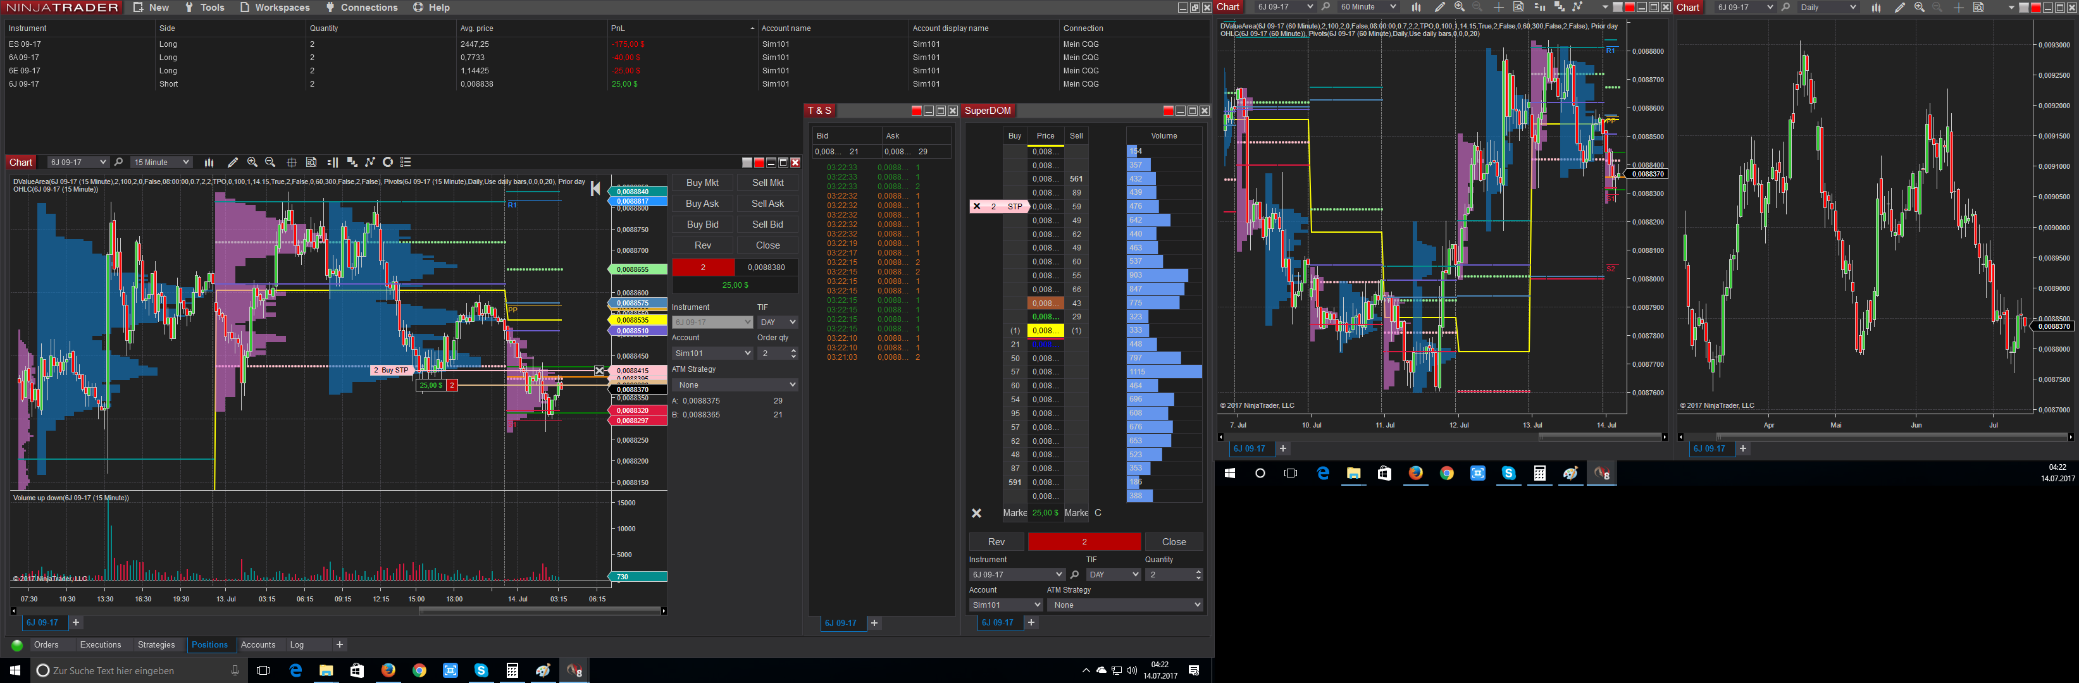Jump to latest bar using K arrow
Screen dimensions: 2079x683
pos(595,188)
